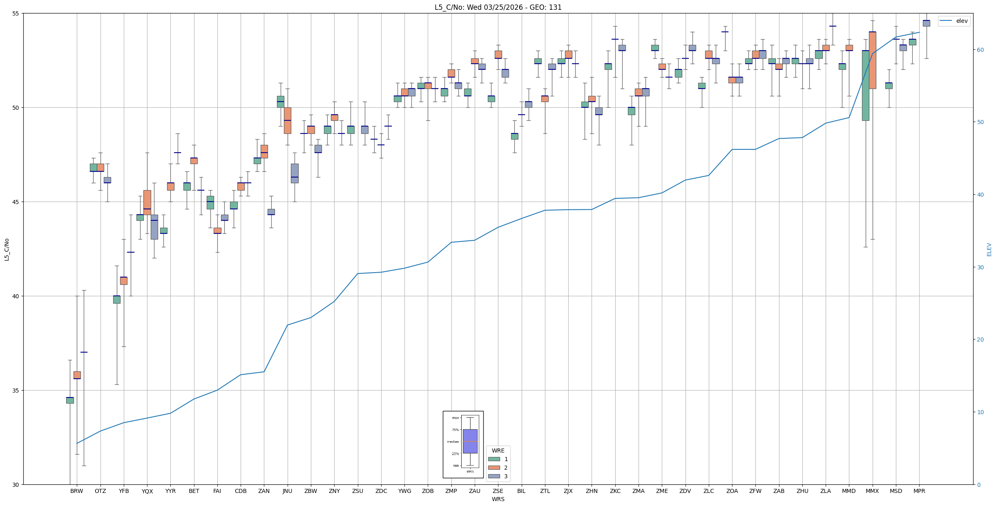The height and width of the screenshot is (506, 996).
Task: Click the ELEV right axis label
Action: 989,249
